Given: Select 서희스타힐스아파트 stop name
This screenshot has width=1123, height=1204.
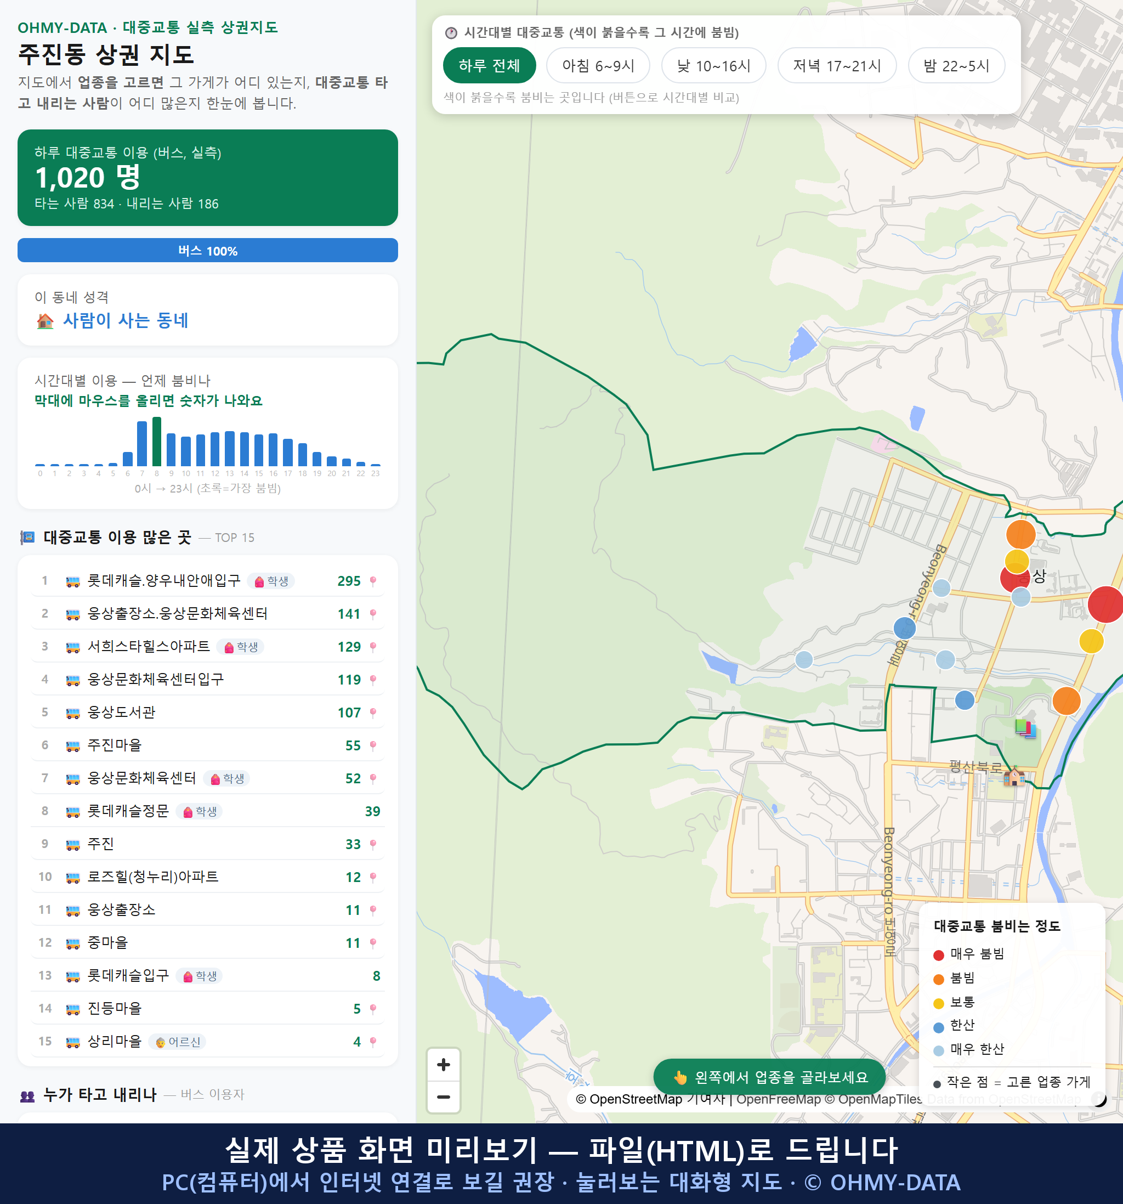Looking at the screenshot, I should [149, 646].
